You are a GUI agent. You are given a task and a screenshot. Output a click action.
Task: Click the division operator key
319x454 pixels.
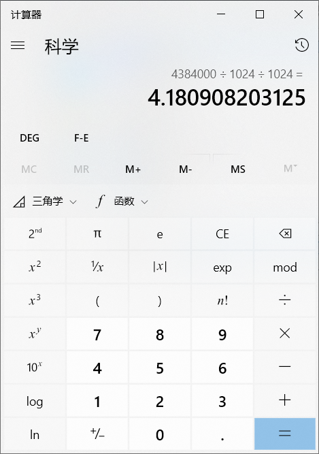(285, 300)
